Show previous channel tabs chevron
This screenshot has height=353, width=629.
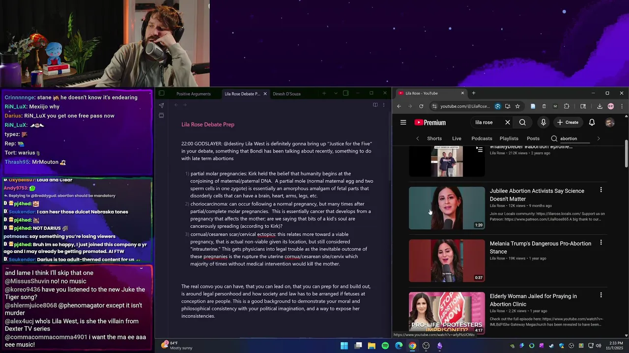tap(418, 139)
